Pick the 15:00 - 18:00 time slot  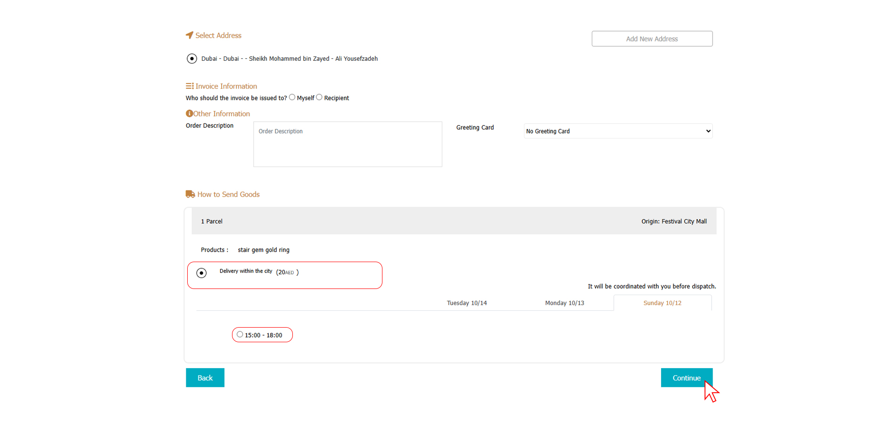tap(240, 335)
